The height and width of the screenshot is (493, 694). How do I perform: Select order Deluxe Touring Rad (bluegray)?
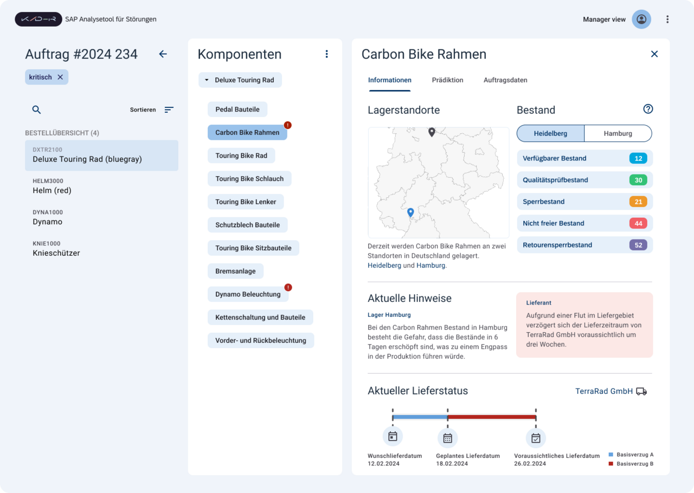point(101,155)
